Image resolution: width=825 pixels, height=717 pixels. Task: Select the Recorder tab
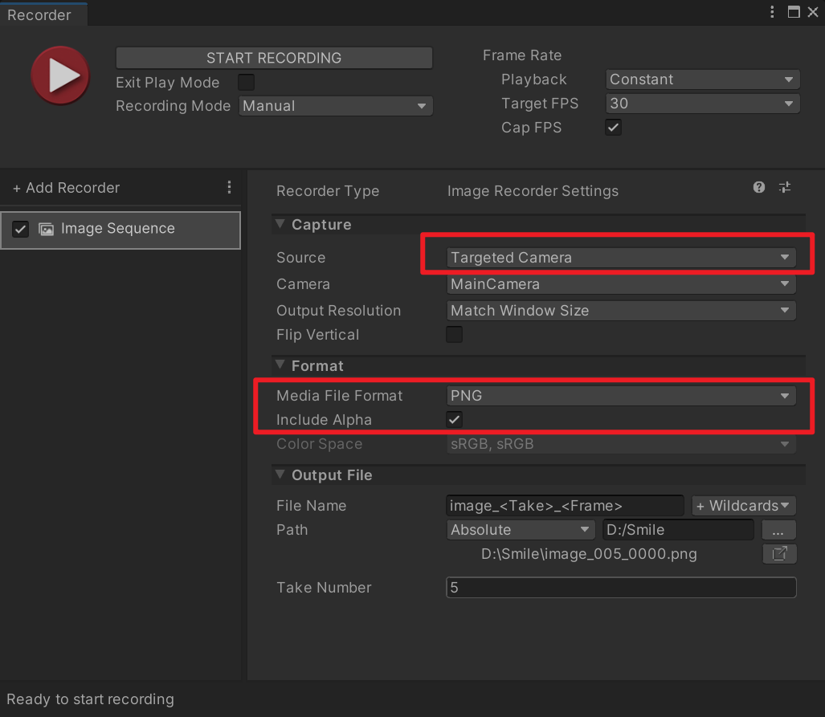pos(40,14)
